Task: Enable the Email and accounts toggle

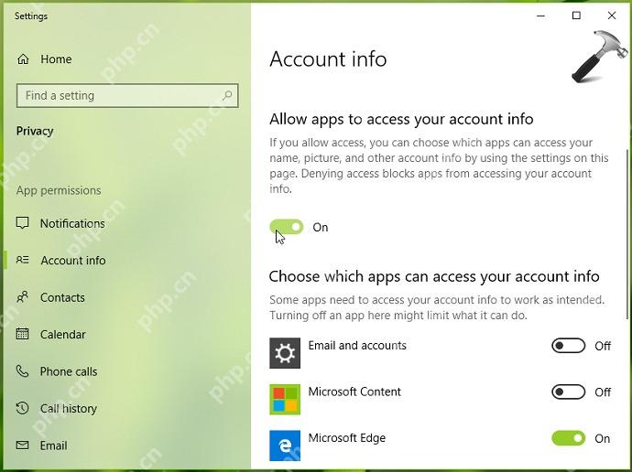Action: point(568,346)
